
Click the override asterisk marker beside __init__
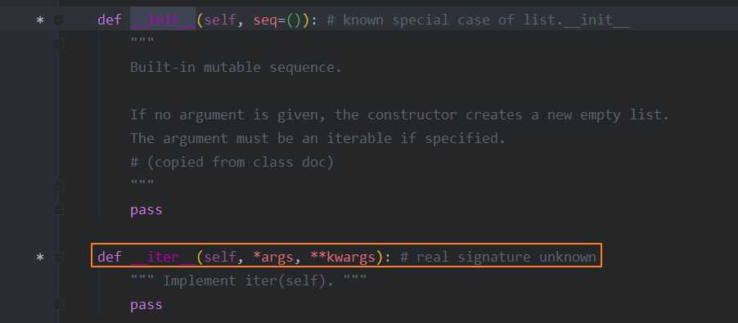tap(40, 20)
